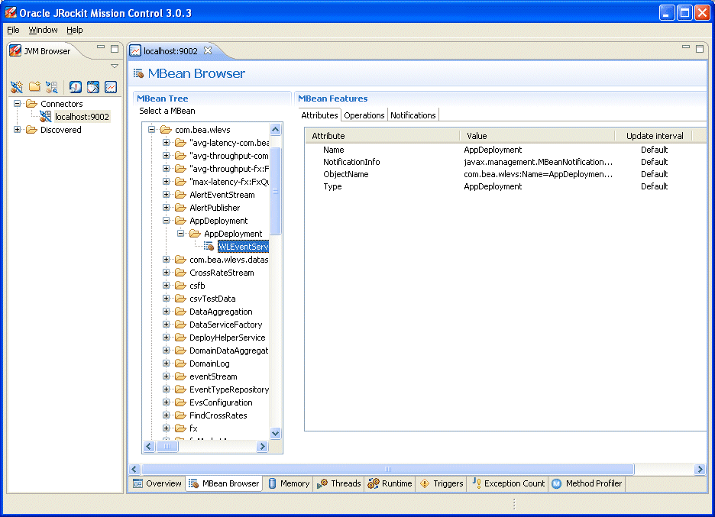This screenshot has height=517, width=715.
Task: Click the Exception Count tab icon
Action: 477,483
